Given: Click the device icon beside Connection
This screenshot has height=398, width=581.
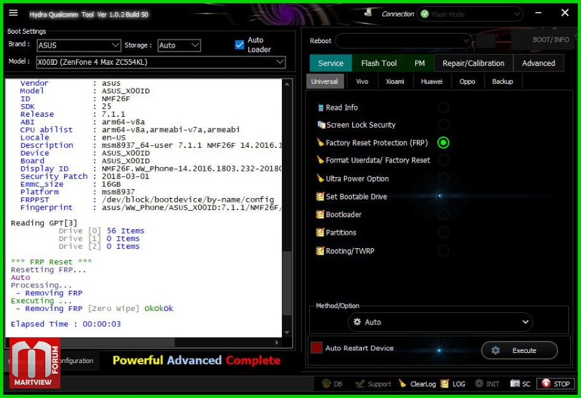Looking at the screenshot, I should 368,12.
